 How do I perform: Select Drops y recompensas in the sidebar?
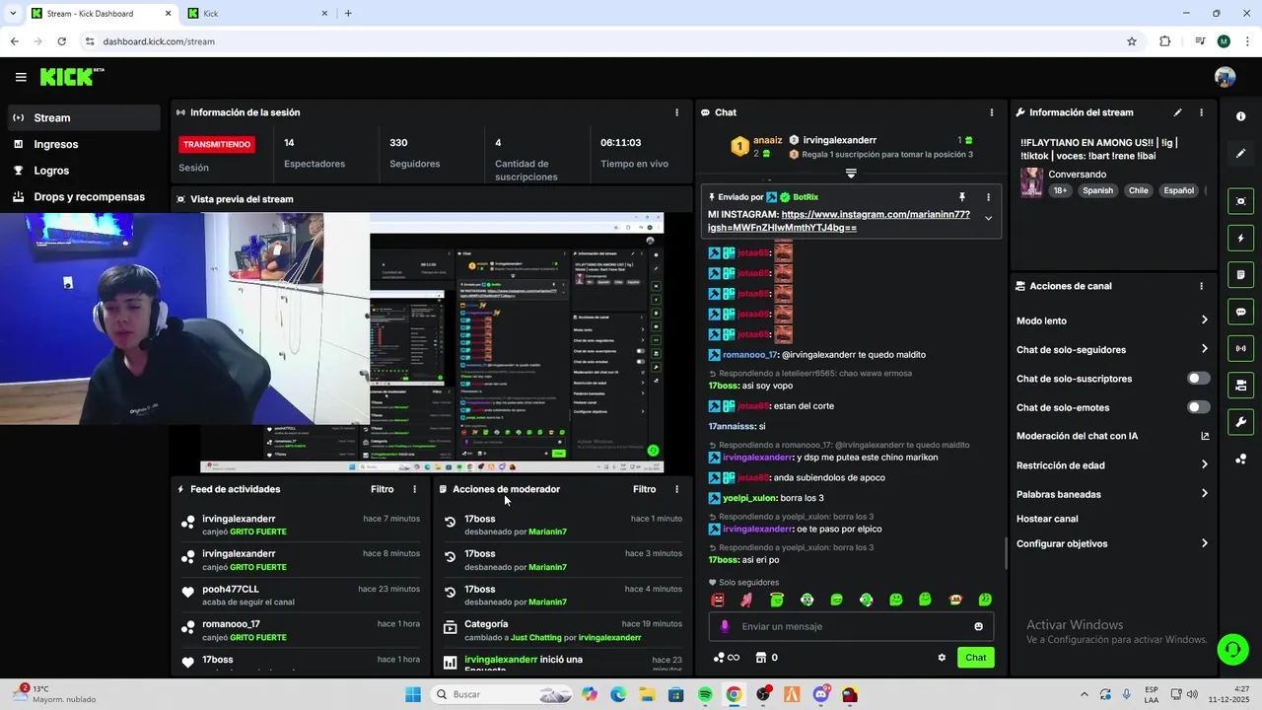tap(83, 197)
